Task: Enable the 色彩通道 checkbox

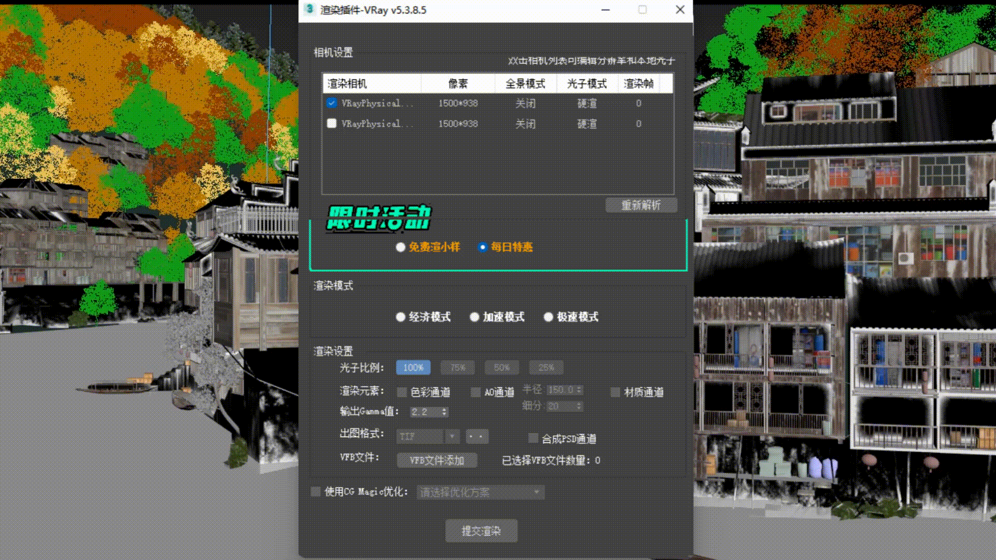Action: tap(402, 392)
